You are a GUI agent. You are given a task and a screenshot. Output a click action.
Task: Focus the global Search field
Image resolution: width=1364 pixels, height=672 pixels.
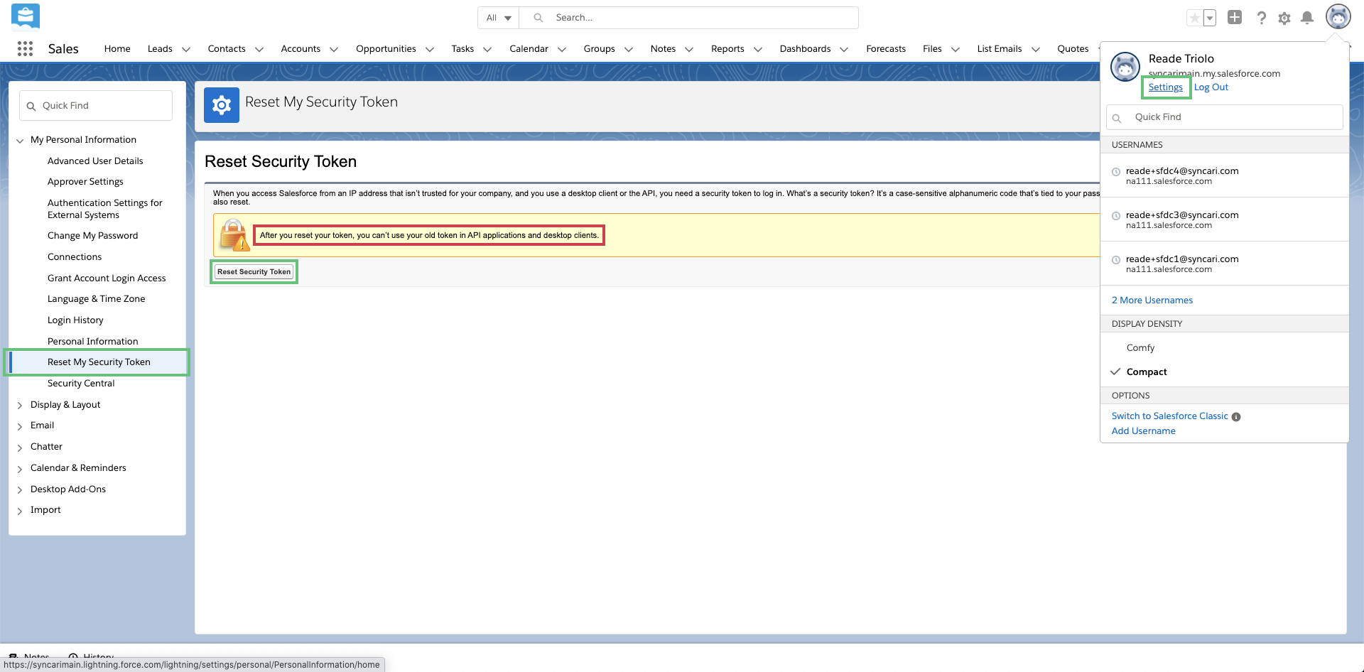click(x=689, y=18)
